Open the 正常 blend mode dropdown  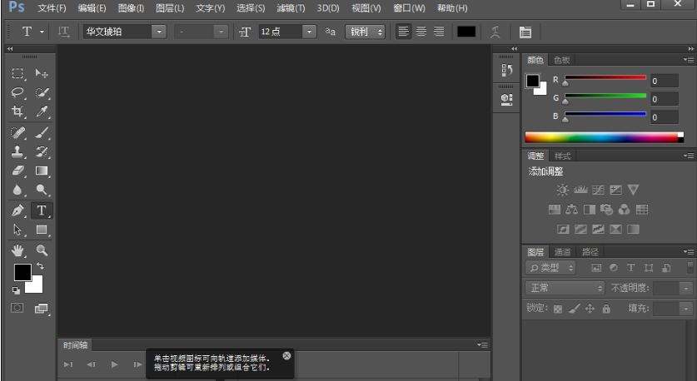click(x=565, y=288)
